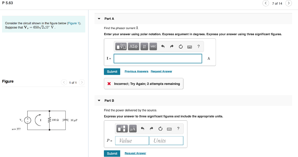This screenshot has height=157, width=298.
Task: Open the Previous Answers link
Action: tap(136, 72)
